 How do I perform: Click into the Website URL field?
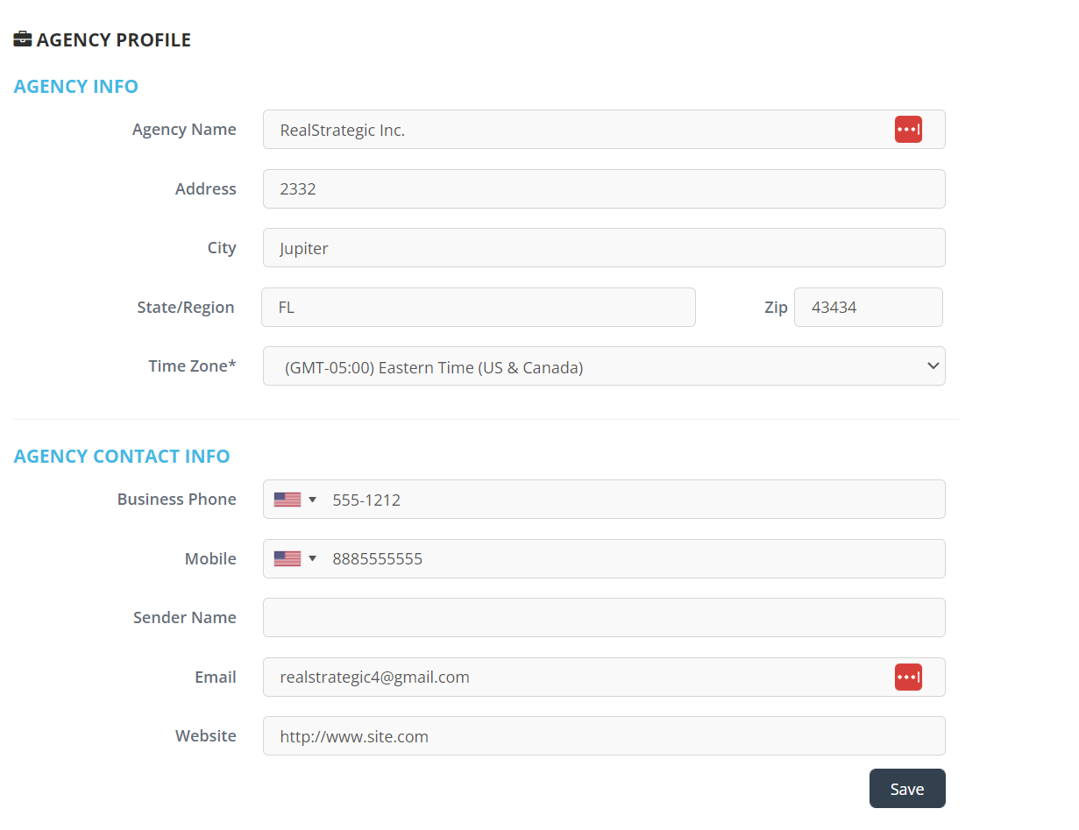point(603,736)
